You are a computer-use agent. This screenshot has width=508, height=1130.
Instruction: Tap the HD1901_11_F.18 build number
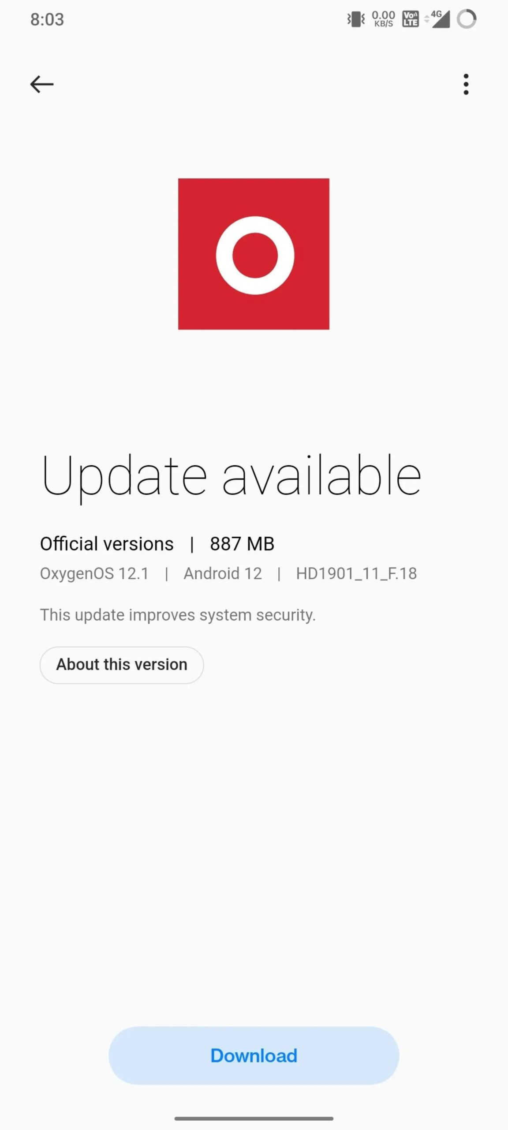[x=356, y=573]
